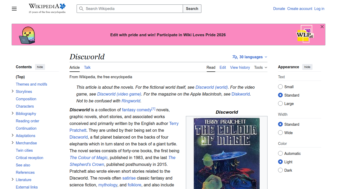This screenshot has width=337, height=189.
Task: Open the Diskworld link
Action: pyautogui.click(x=241, y=94)
